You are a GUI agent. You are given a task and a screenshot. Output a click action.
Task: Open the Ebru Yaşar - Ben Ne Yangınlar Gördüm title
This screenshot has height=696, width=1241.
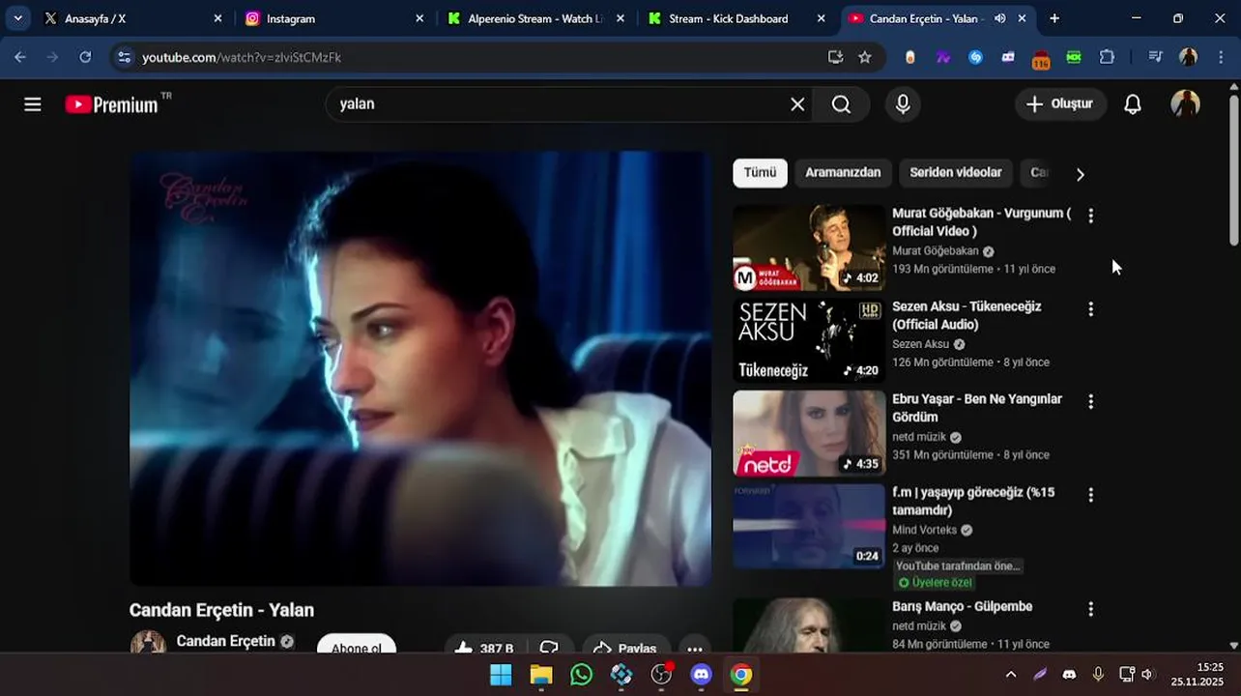(x=977, y=408)
